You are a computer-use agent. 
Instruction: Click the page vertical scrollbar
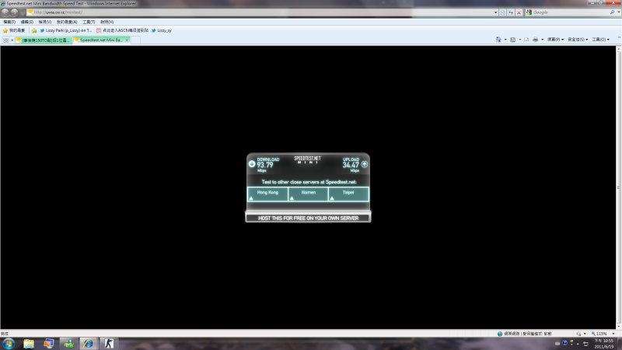click(618, 187)
